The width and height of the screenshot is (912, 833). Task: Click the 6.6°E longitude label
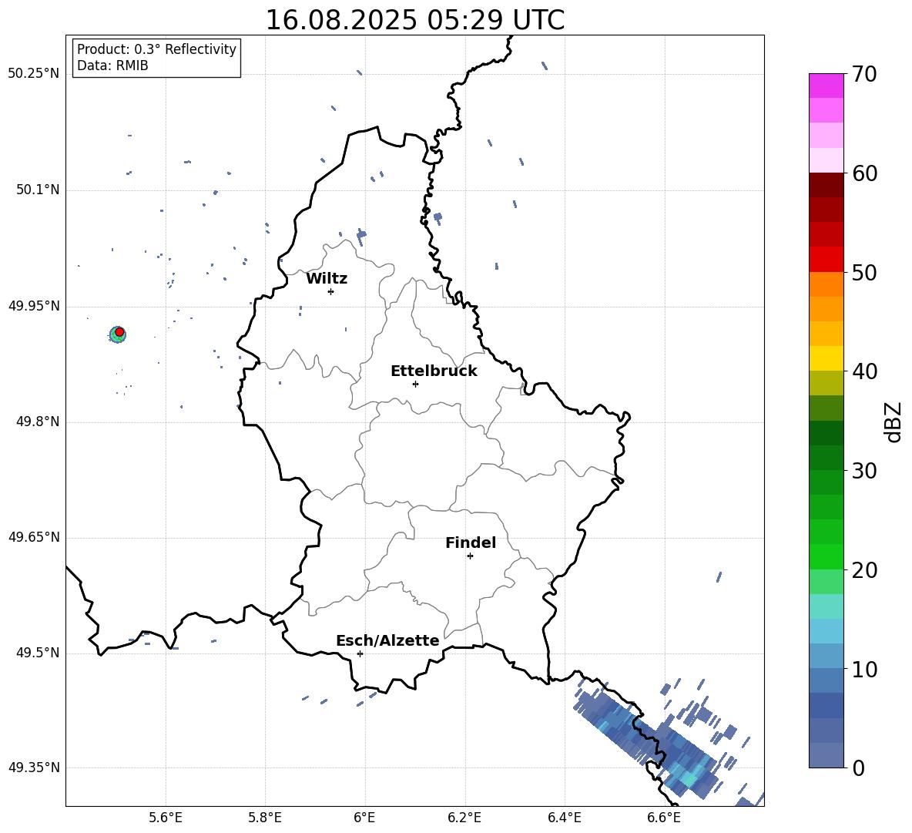(x=664, y=818)
